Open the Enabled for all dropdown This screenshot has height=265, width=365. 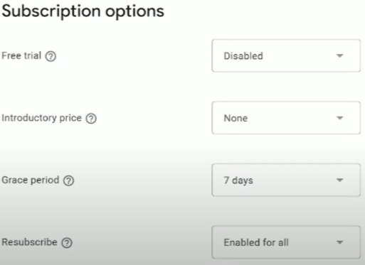(286, 242)
